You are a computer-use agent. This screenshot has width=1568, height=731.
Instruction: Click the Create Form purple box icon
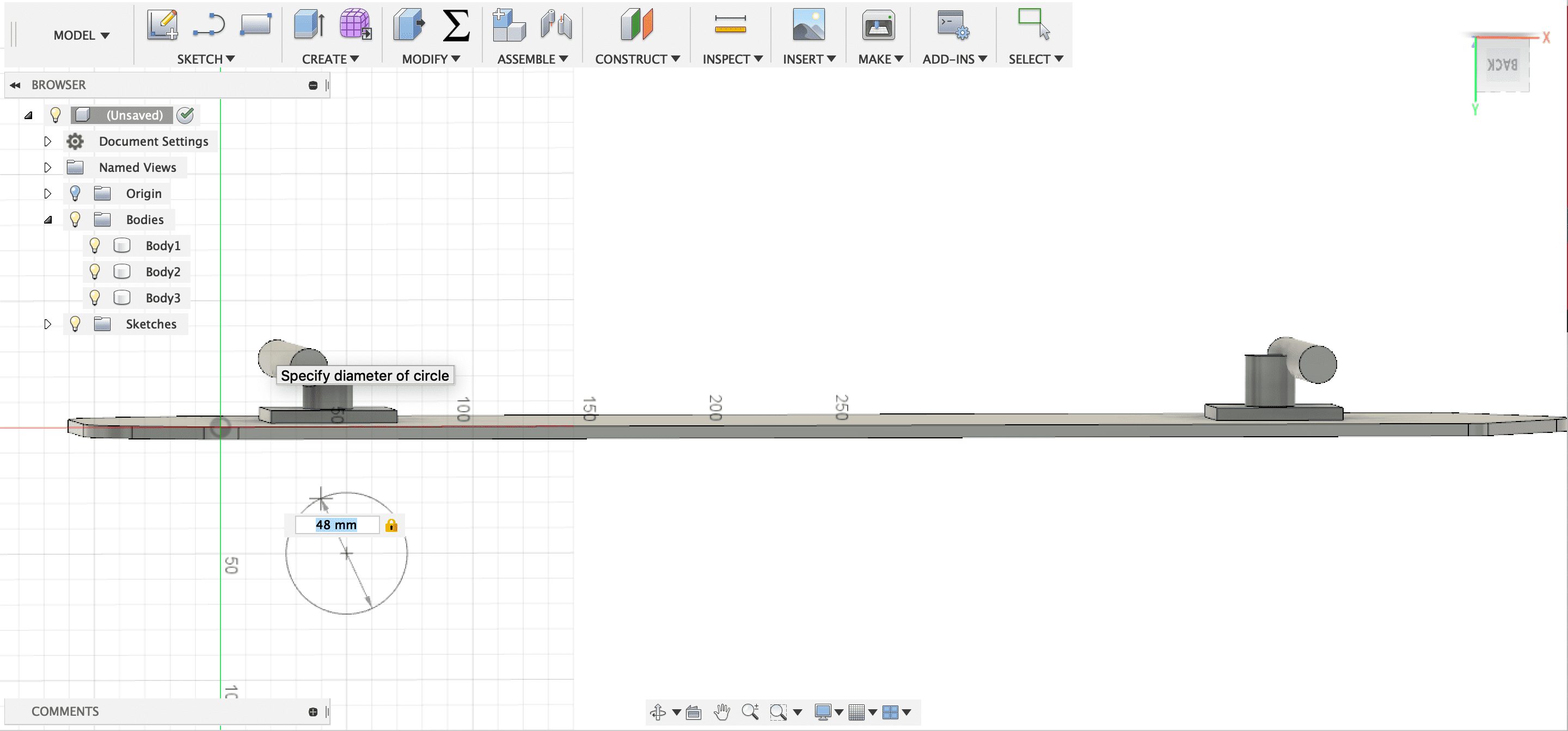355,25
